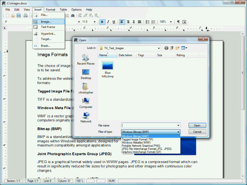This screenshot has height=185, width=247.
Task: Toggle Underline formatting
Action: tap(114, 22)
